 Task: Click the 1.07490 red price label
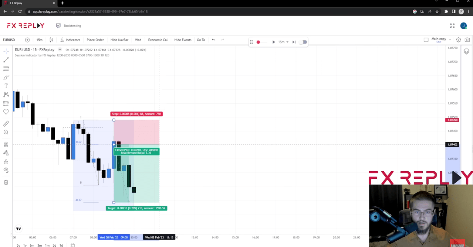point(452,120)
